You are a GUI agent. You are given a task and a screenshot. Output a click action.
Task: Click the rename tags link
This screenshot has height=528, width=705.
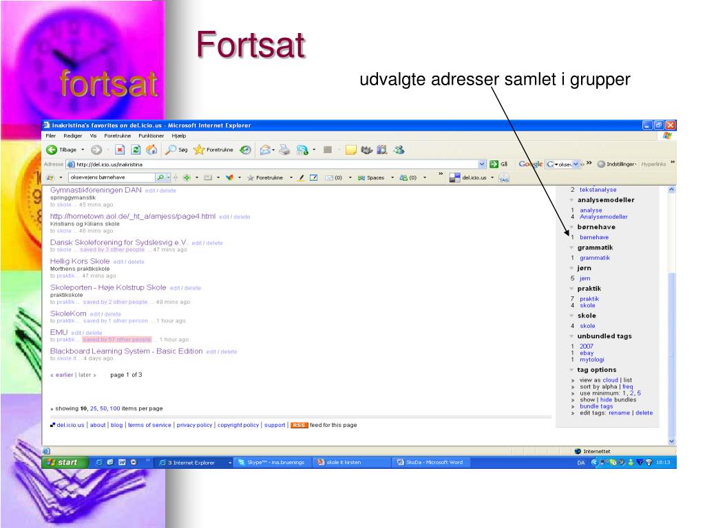[x=619, y=413]
